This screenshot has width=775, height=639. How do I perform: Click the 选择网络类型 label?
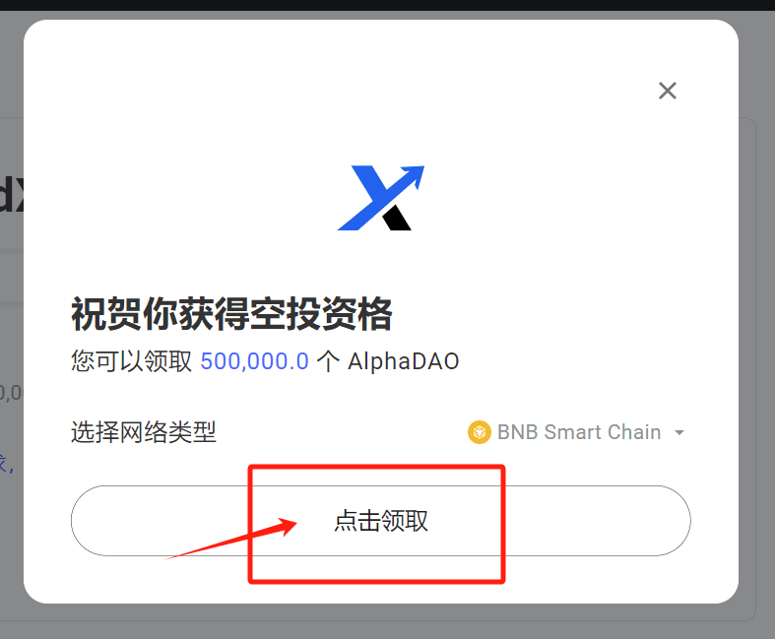click(144, 432)
